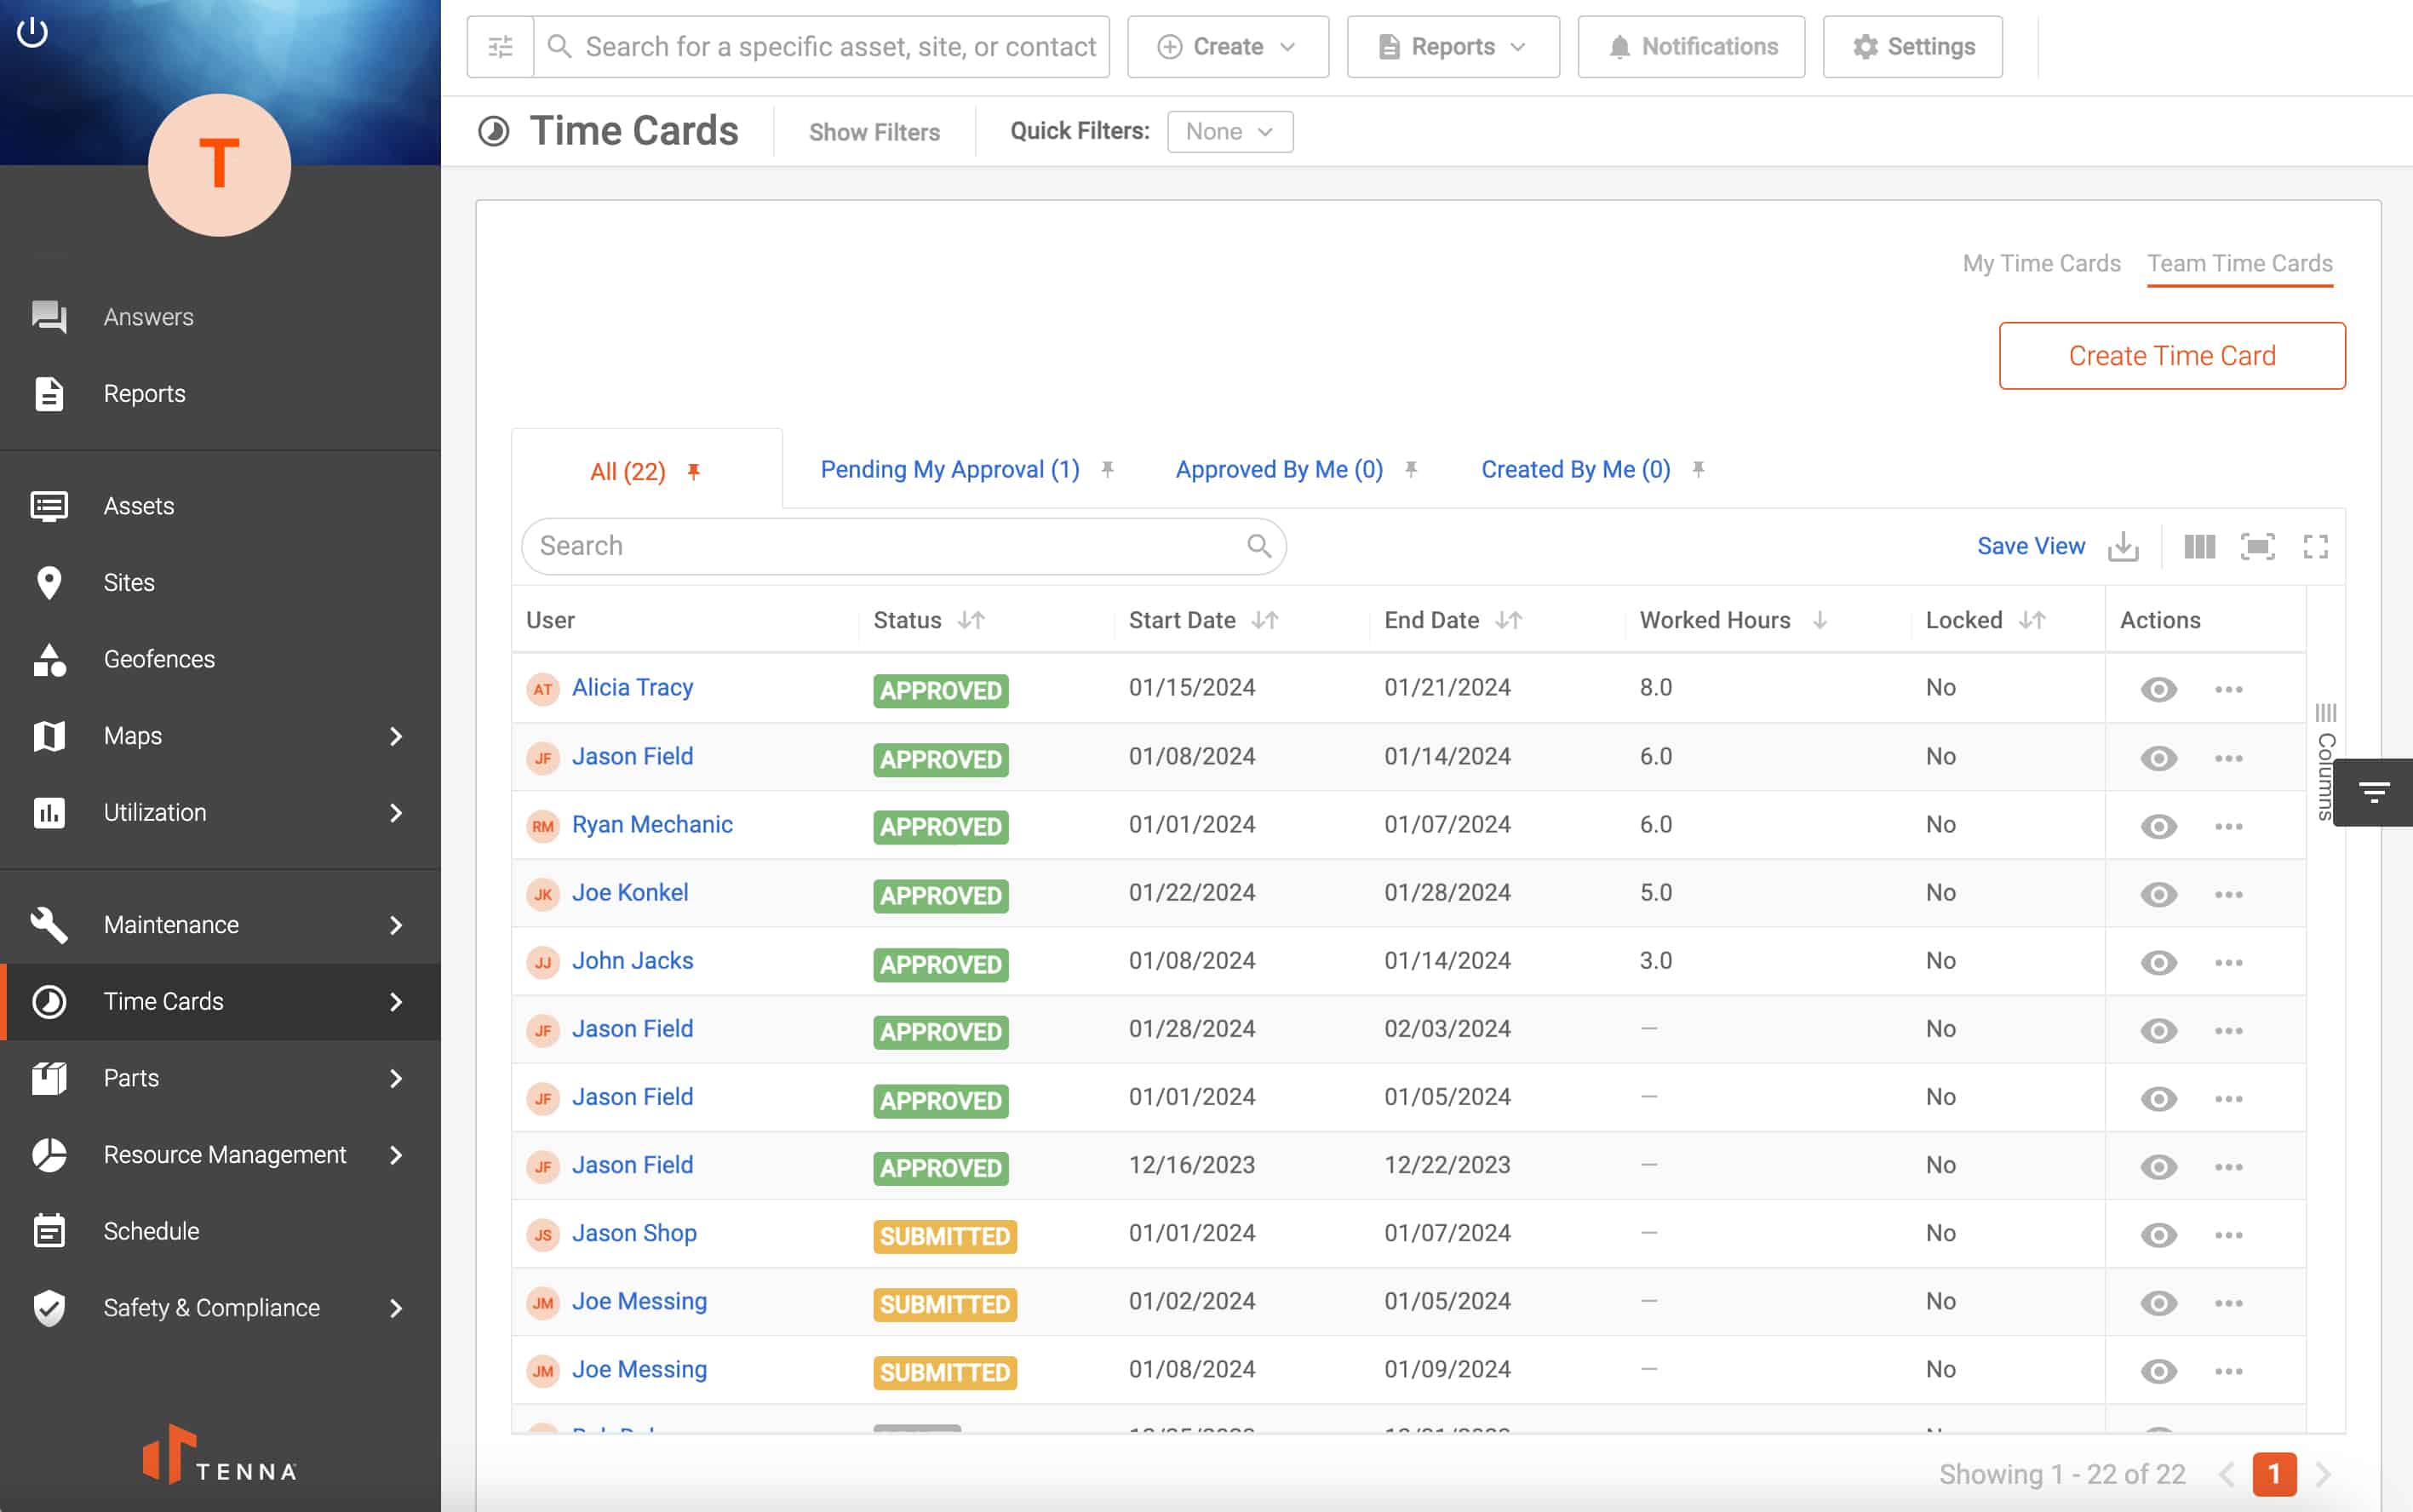
Task: Toggle column layout view icon
Action: tap(2200, 545)
